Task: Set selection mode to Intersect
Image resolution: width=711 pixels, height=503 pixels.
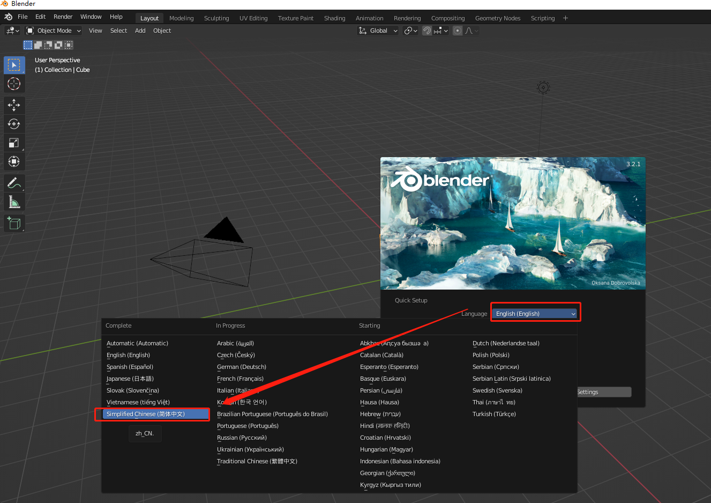Action: tap(69, 45)
